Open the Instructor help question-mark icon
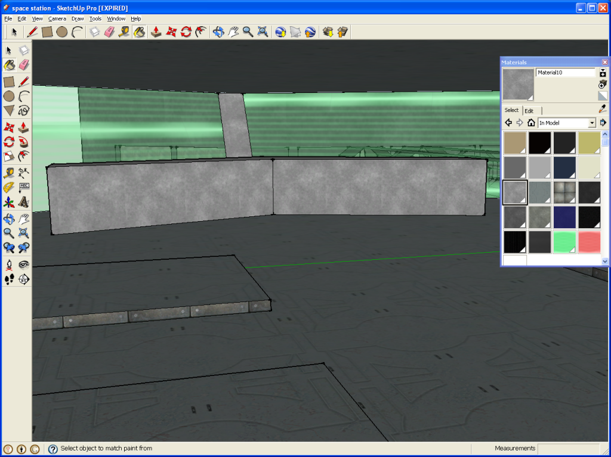The width and height of the screenshot is (611, 457). tap(53, 449)
